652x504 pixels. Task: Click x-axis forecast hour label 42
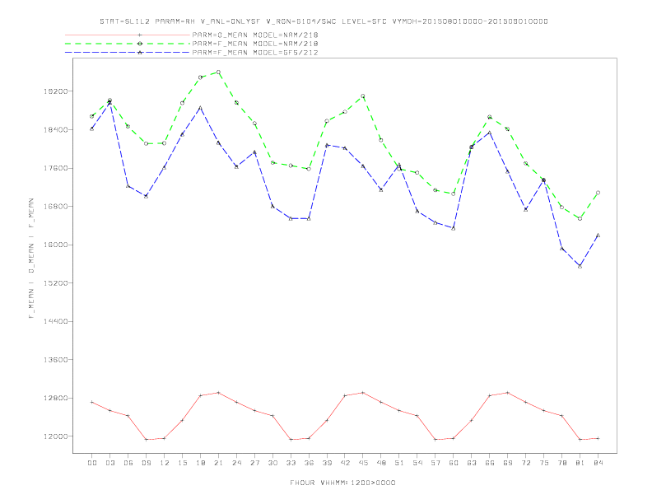pyautogui.click(x=345, y=463)
